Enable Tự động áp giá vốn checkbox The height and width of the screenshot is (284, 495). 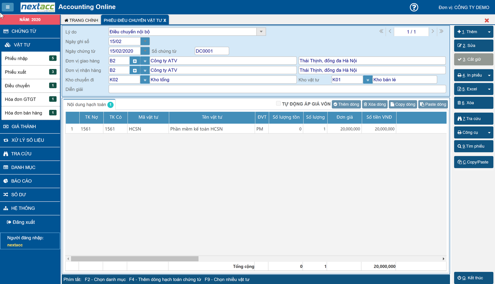pyautogui.click(x=278, y=103)
